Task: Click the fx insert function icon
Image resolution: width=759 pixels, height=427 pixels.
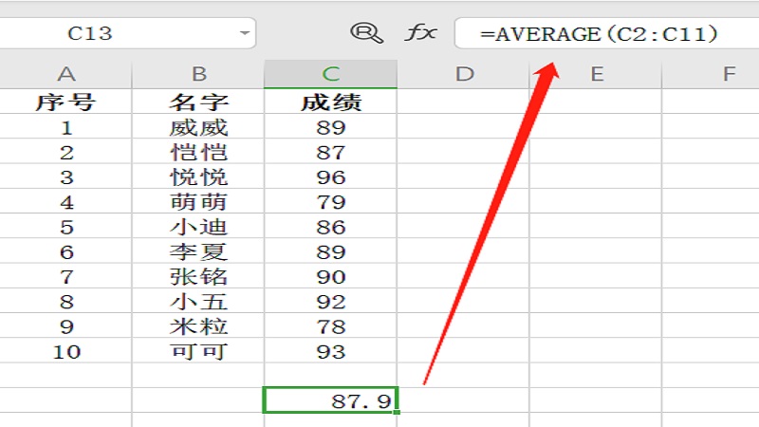Action: [x=421, y=33]
